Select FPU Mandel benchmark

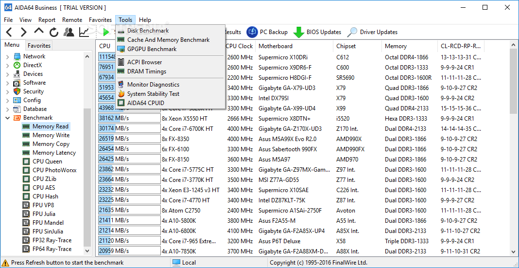pos(48,223)
